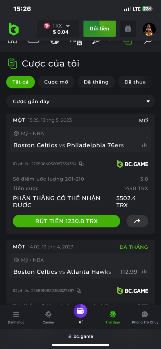
Task: Open stats icon for Celtics vs 76ers
Action: (144, 145)
